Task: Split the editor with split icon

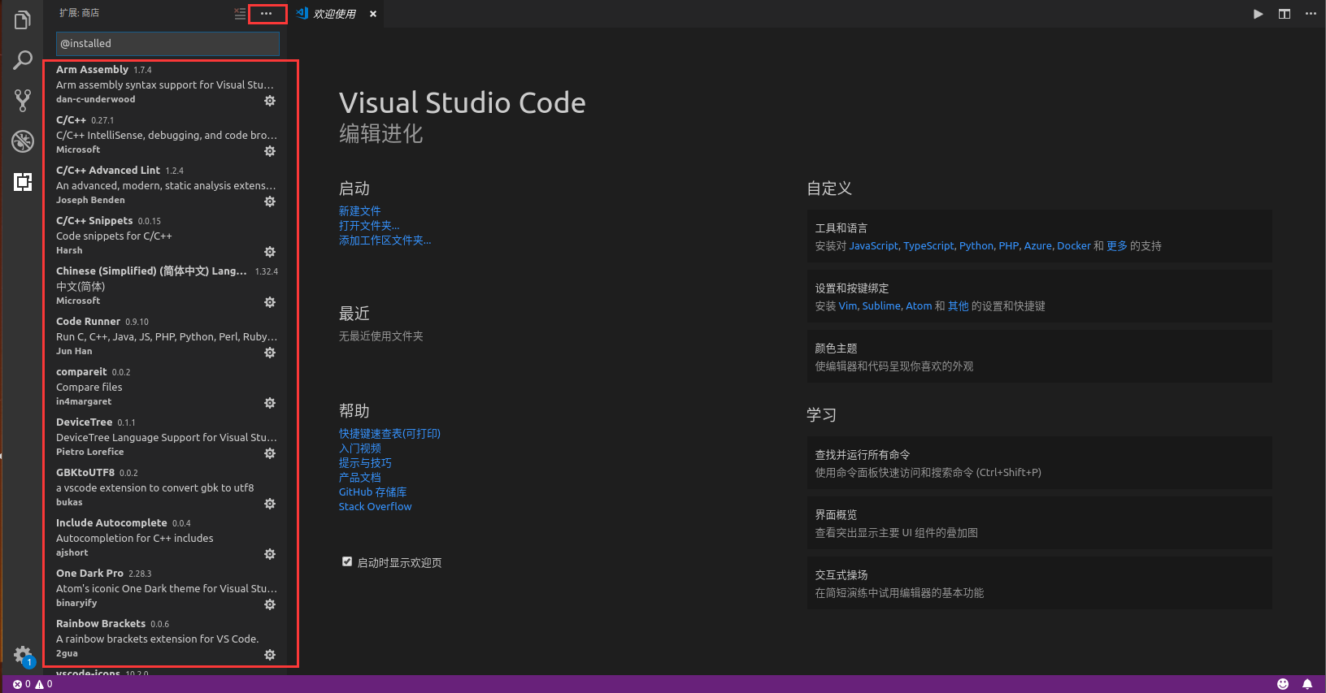Action: pyautogui.click(x=1285, y=14)
